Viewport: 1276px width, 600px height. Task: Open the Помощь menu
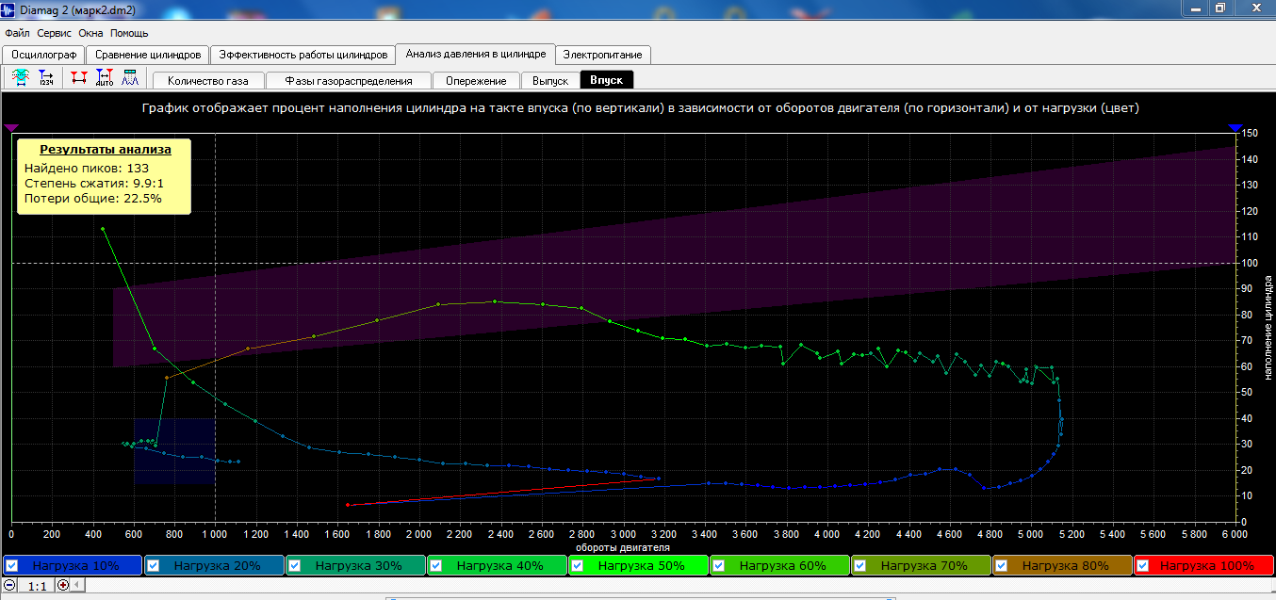(129, 32)
